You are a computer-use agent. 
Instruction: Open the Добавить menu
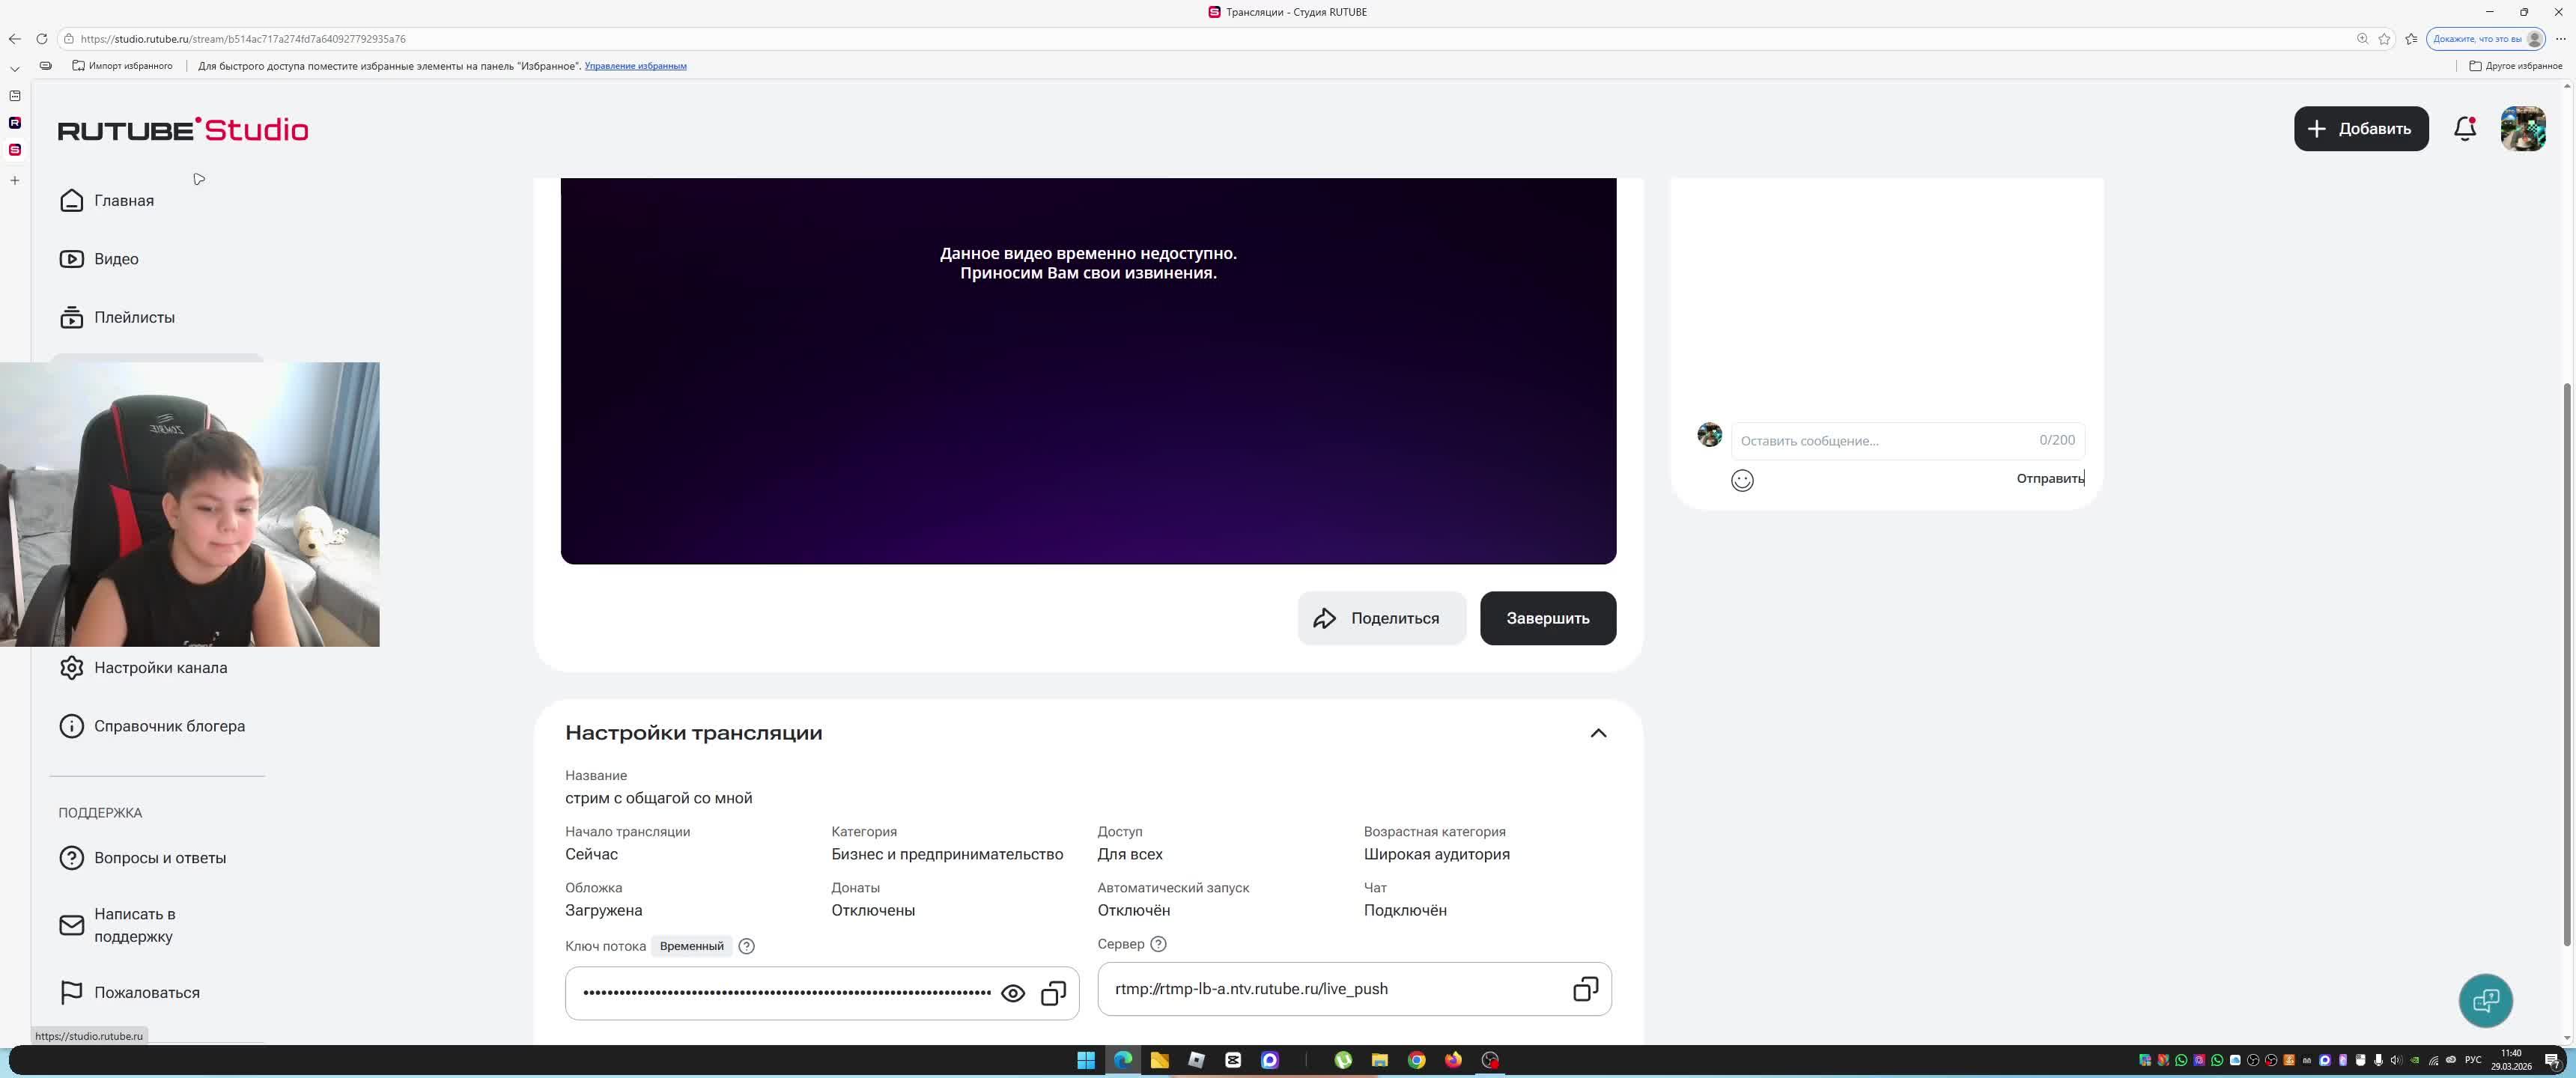2360,129
